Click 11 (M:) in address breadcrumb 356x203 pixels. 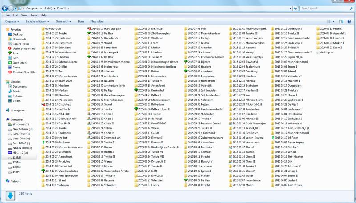point(48,8)
